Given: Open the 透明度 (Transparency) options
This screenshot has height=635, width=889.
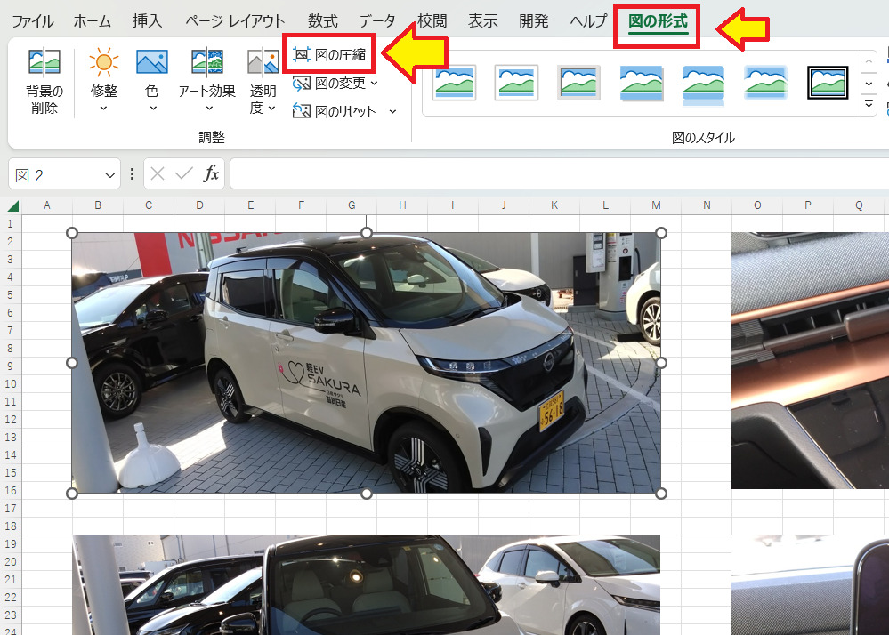Looking at the screenshot, I should tap(263, 63).
